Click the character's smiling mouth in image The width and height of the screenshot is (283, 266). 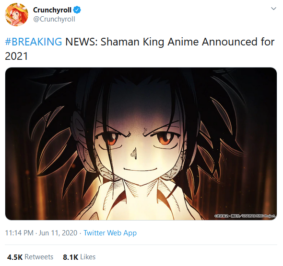point(140,169)
